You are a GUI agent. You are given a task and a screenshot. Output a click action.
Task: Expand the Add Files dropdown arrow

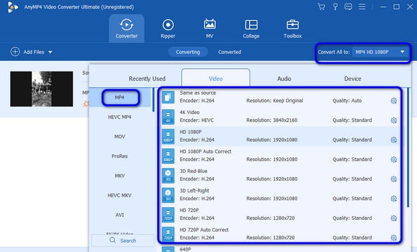(50, 52)
